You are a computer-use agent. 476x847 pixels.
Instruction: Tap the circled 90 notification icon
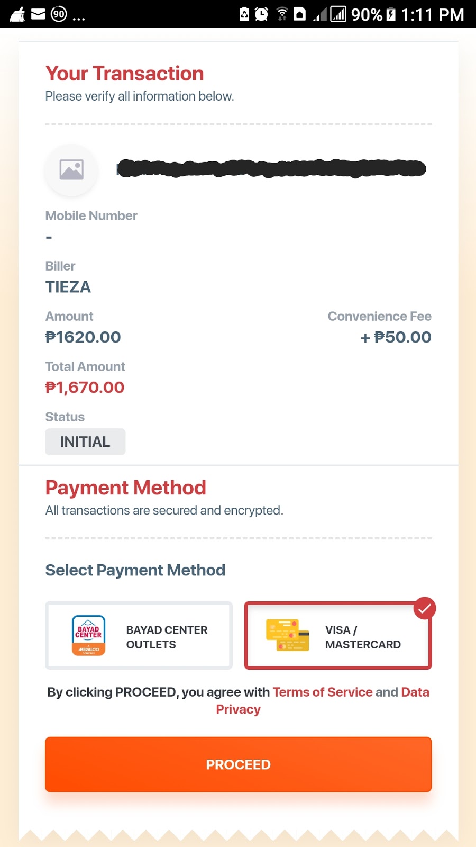(x=59, y=14)
